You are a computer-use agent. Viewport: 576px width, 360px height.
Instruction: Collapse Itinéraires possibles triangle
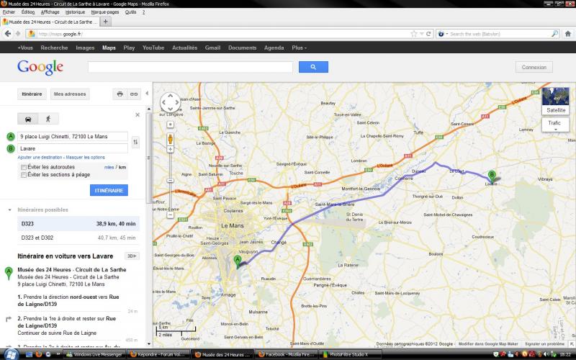tap(9, 210)
